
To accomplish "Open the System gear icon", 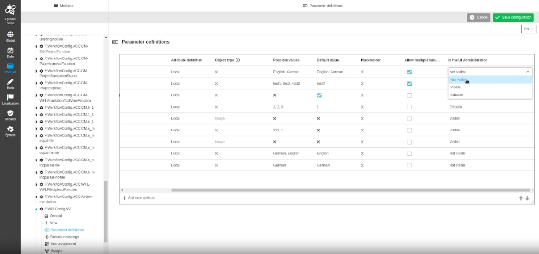I will tap(10, 129).
